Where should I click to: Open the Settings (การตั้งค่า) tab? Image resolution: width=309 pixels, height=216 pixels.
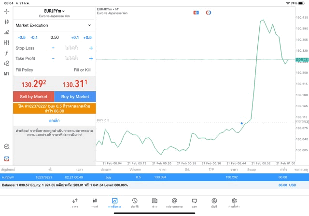[x=234, y=203]
